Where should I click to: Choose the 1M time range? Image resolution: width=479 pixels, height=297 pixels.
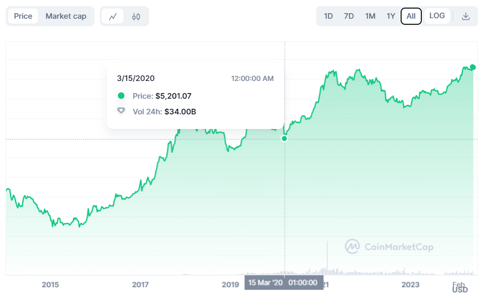point(370,16)
